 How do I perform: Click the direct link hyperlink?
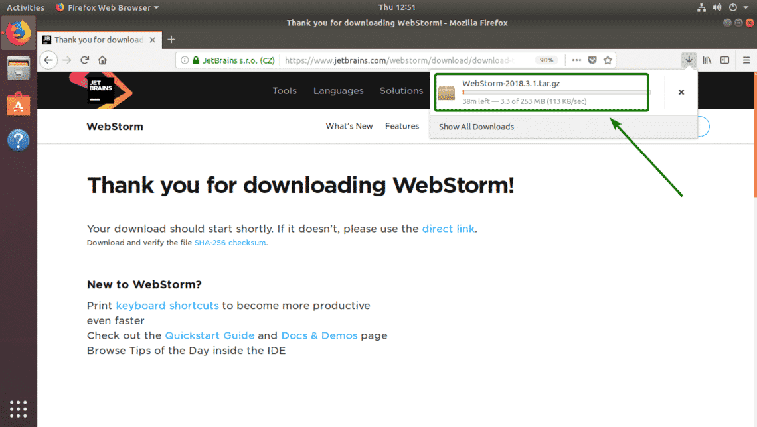click(x=448, y=228)
